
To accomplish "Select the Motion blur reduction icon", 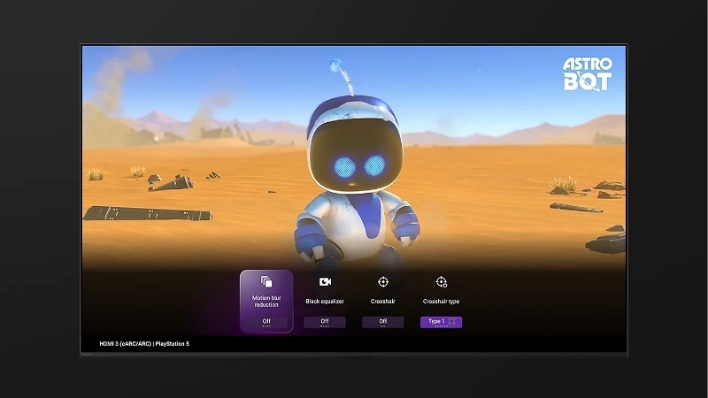I will click(x=266, y=282).
